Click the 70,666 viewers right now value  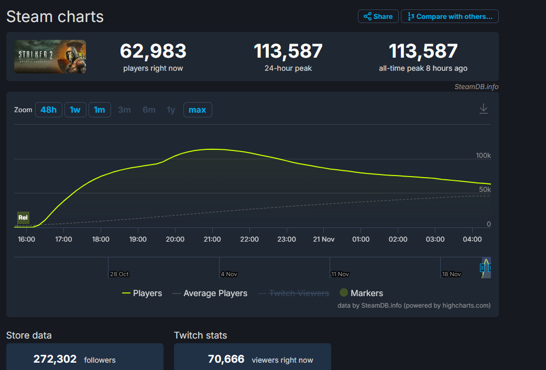pos(226,359)
